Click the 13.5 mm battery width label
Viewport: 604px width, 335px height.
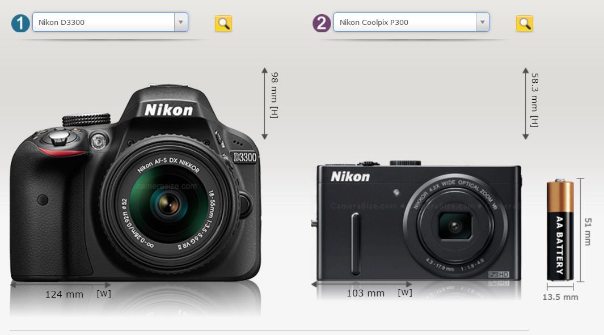click(x=560, y=297)
